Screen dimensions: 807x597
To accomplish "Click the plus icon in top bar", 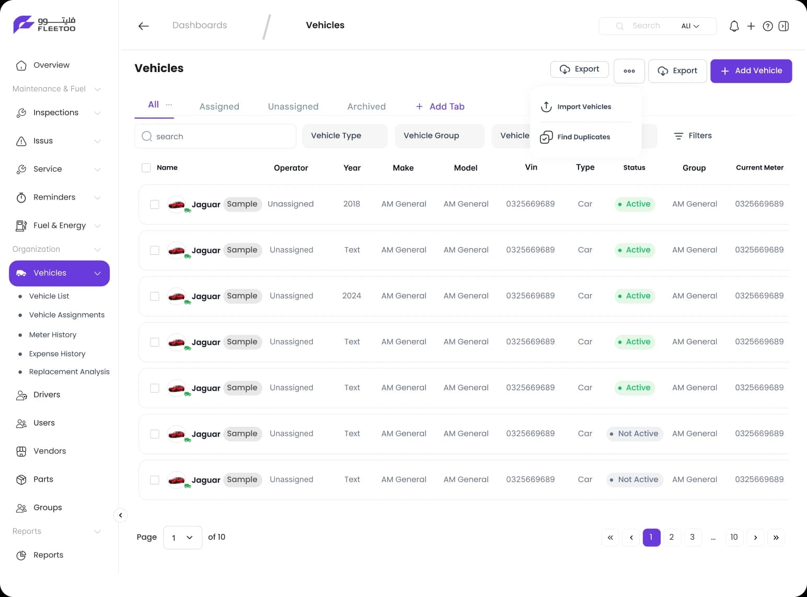I will tap(751, 26).
